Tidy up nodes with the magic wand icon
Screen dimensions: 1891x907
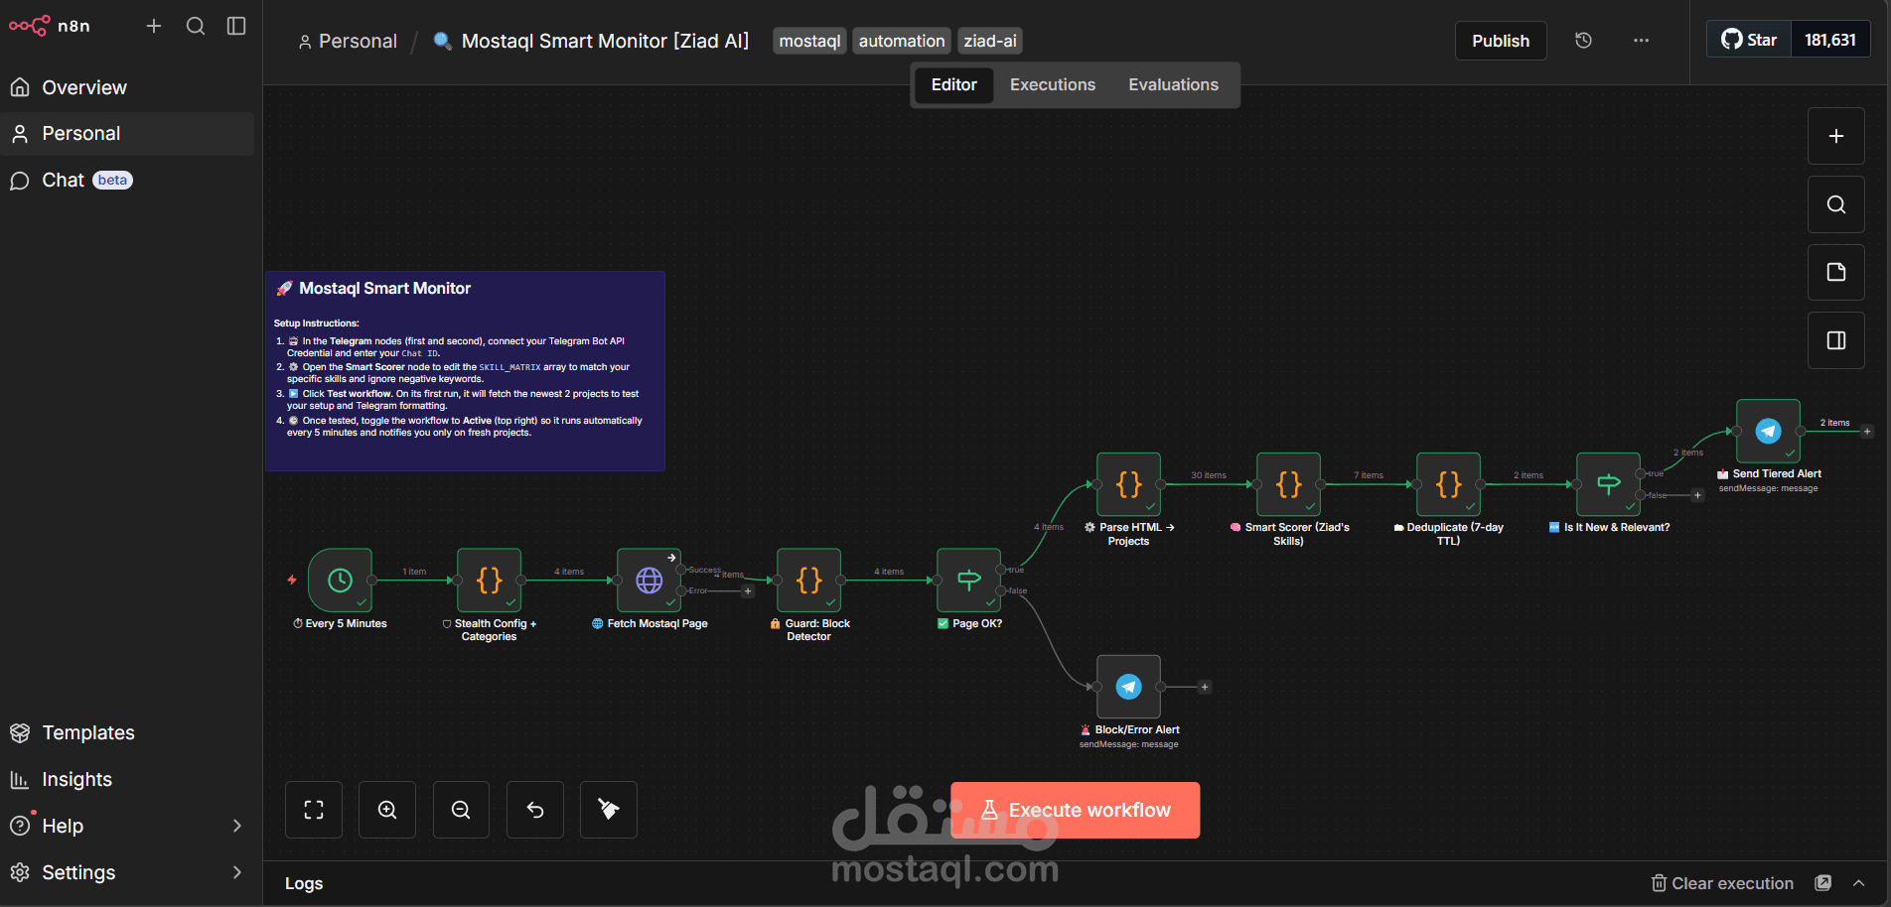pos(608,810)
